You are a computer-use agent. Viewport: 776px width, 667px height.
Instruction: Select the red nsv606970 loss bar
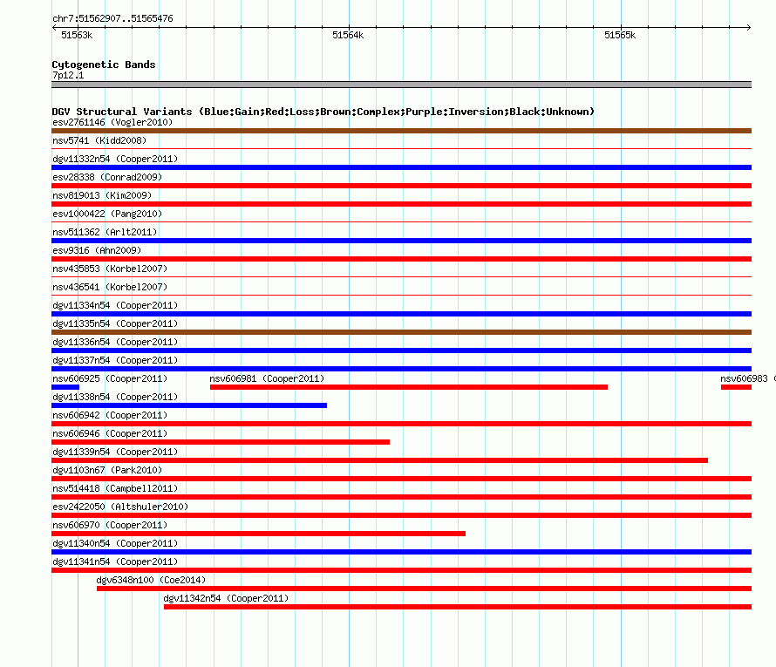(x=258, y=534)
